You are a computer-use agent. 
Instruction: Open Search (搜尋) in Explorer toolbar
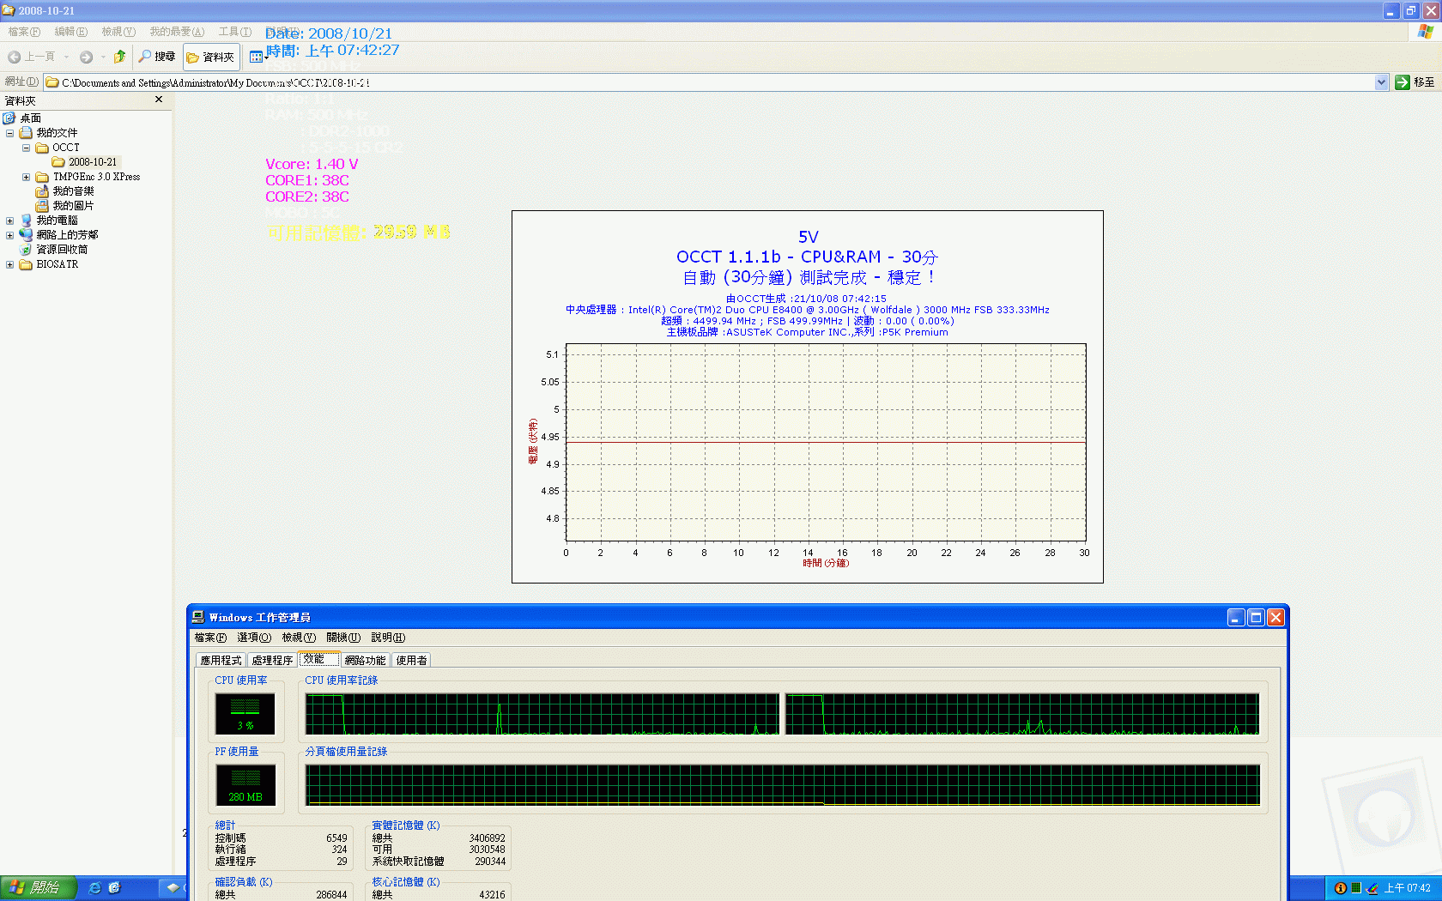point(157,57)
